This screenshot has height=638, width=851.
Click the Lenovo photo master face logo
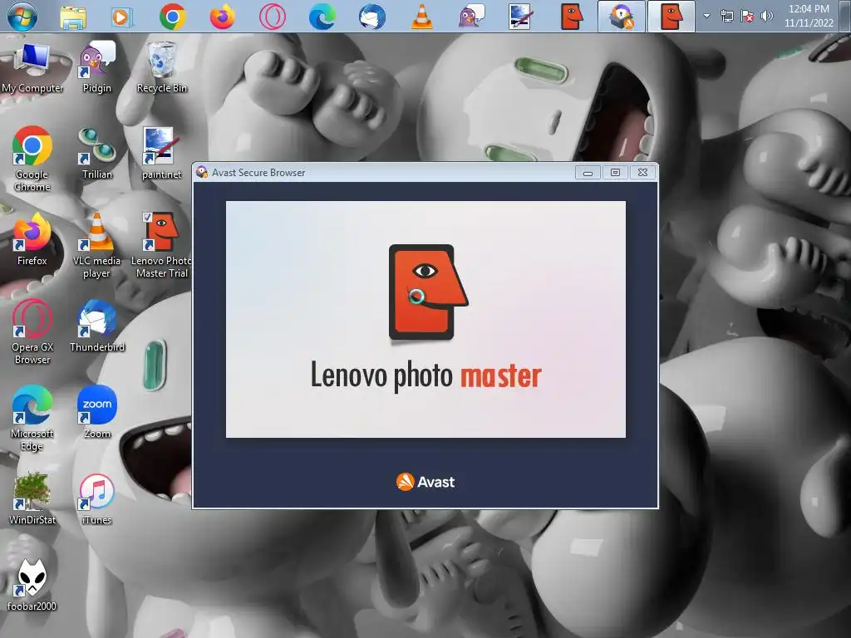pos(428,292)
